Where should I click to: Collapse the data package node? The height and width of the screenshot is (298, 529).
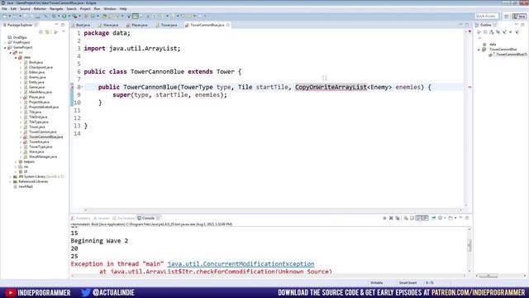[x=16, y=57]
